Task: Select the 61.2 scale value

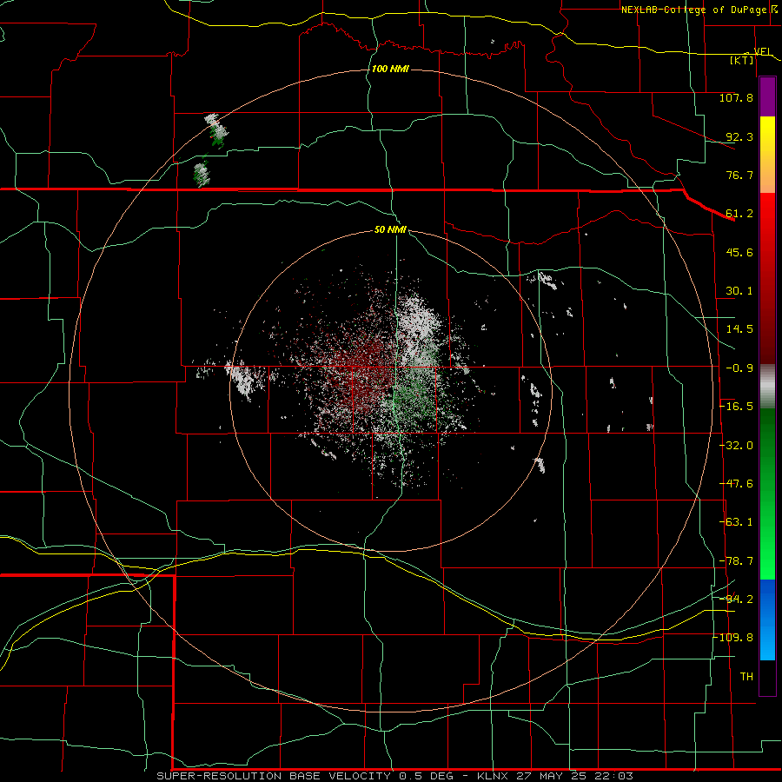Action: tap(739, 214)
